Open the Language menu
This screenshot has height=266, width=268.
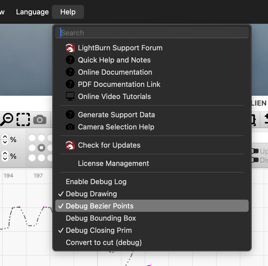coord(32,12)
